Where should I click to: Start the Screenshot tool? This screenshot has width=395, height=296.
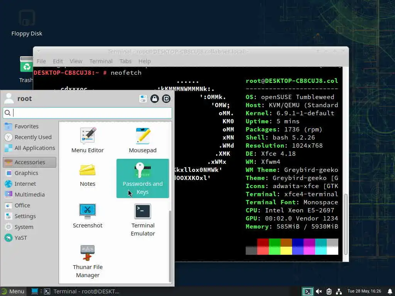click(x=88, y=216)
